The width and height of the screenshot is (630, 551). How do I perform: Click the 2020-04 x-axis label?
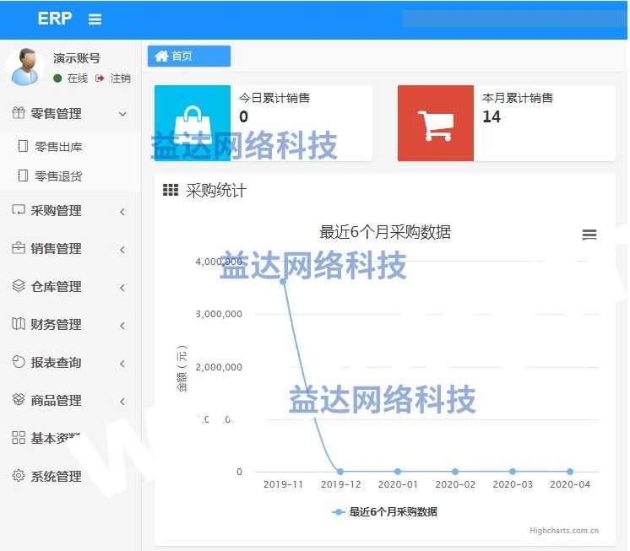tap(570, 484)
